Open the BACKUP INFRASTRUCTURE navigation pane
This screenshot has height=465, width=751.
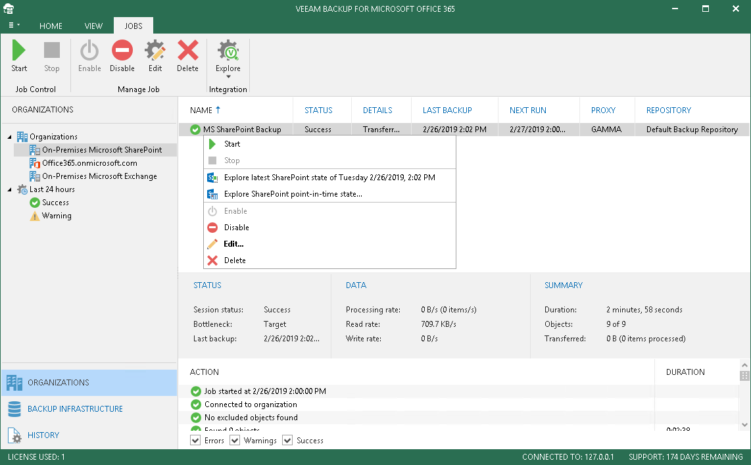(89, 409)
